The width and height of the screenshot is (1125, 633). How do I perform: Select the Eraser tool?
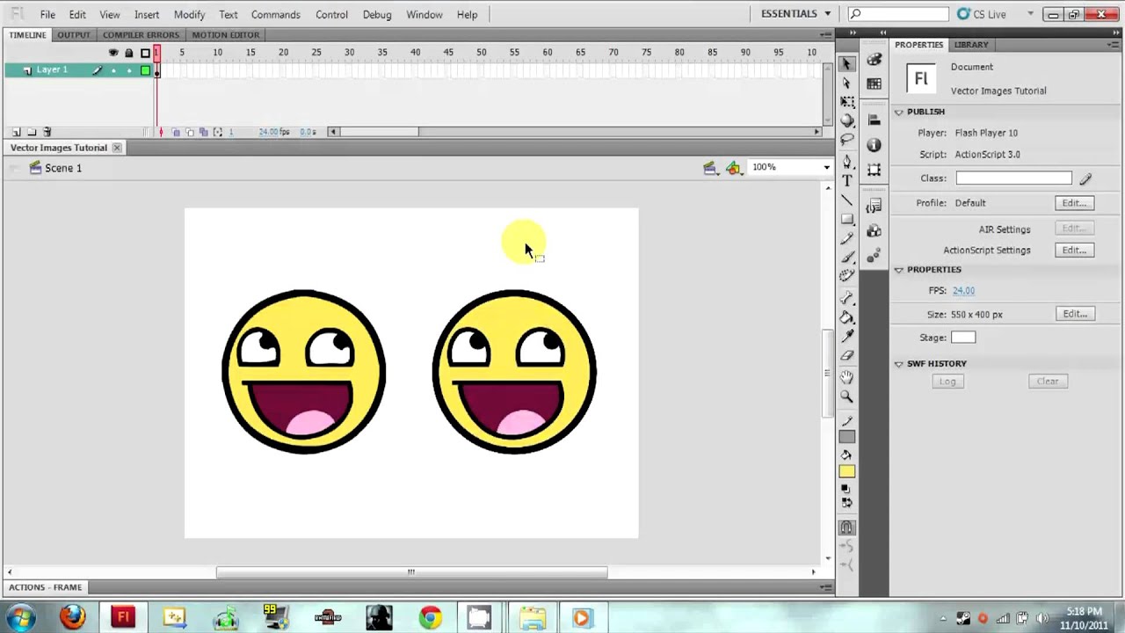point(846,355)
